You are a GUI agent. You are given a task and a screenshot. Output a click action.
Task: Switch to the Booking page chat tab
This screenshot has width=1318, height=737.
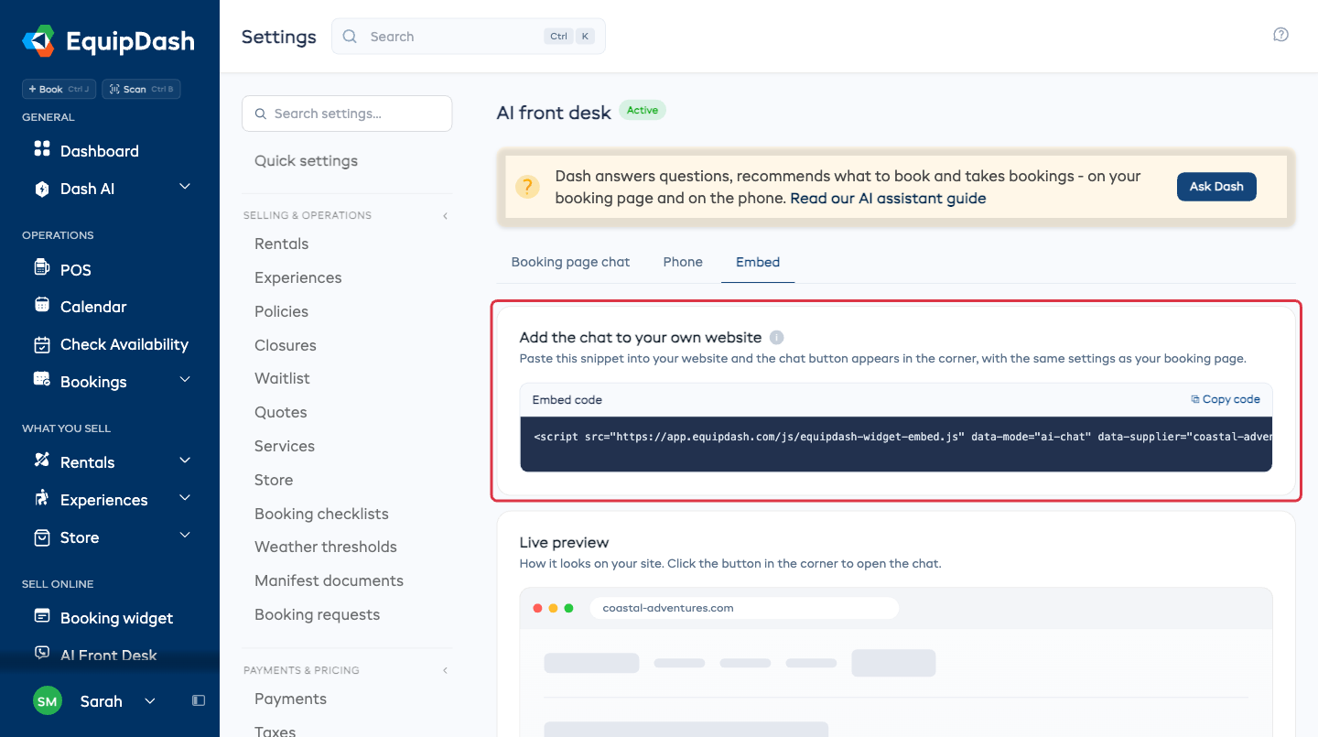coord(570,262)
